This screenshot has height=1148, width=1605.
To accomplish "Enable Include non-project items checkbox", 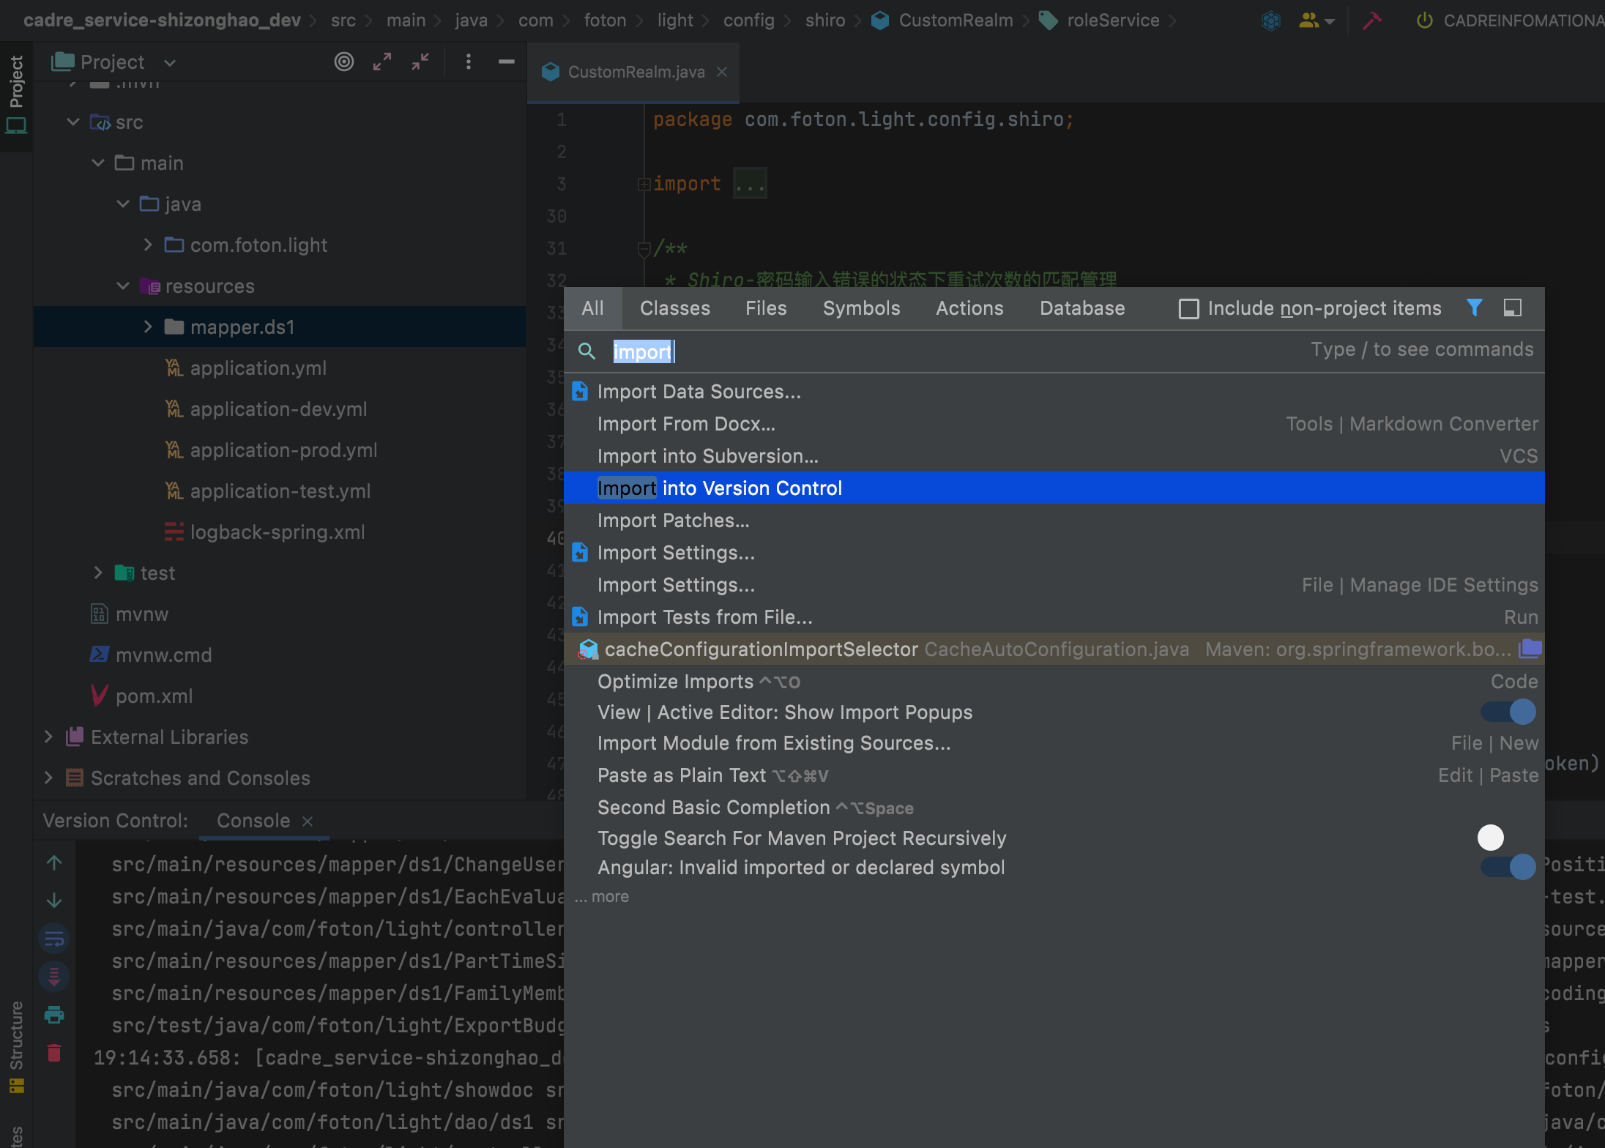I will point(1188,309).
